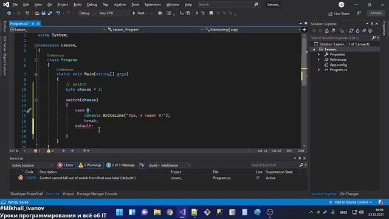Collapse the Lesson_ project node

click(314, 49)
